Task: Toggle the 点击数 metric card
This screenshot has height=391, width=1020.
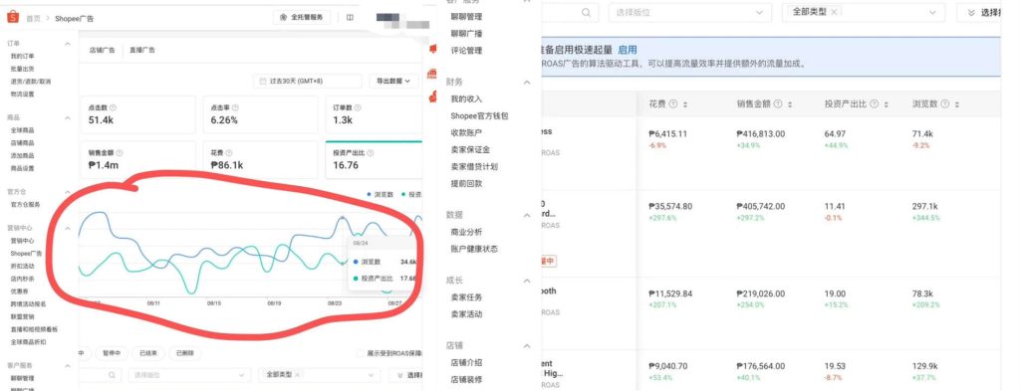Action: tap(137, 115)
